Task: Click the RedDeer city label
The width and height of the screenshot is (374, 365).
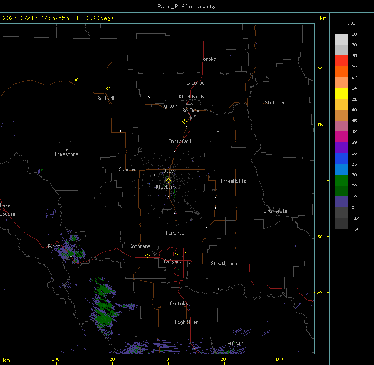Action: [x=191, y=111]
